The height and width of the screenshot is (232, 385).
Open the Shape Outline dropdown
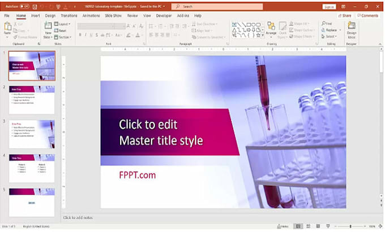pyautogui.click(x=302, y=30)
